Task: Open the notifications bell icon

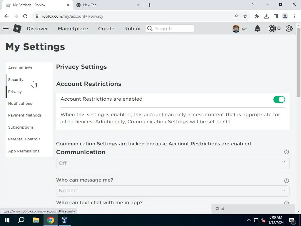Action: [257, 29]
